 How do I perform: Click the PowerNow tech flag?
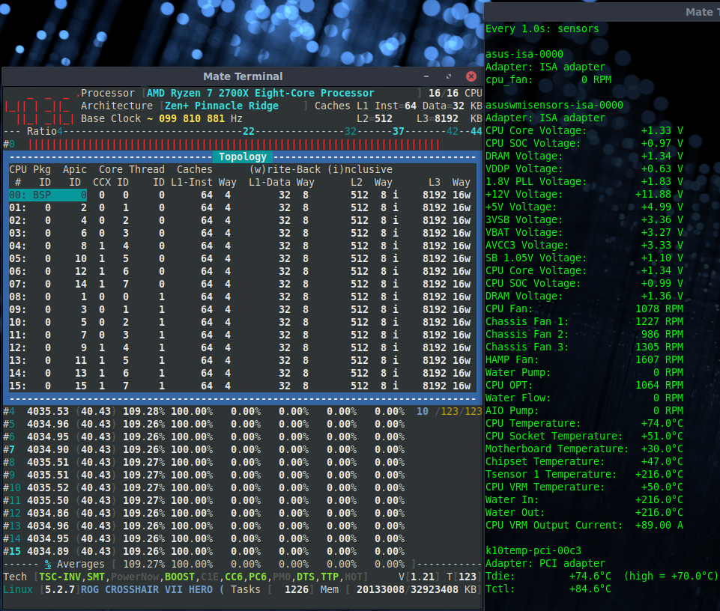[x=135, y=577]
